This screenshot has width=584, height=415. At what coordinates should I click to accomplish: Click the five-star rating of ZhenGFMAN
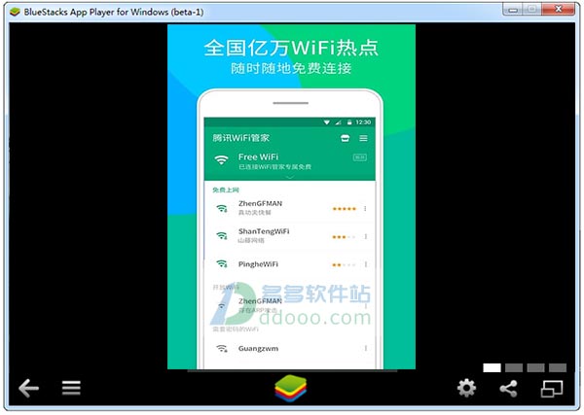click(x=345, y=209)
